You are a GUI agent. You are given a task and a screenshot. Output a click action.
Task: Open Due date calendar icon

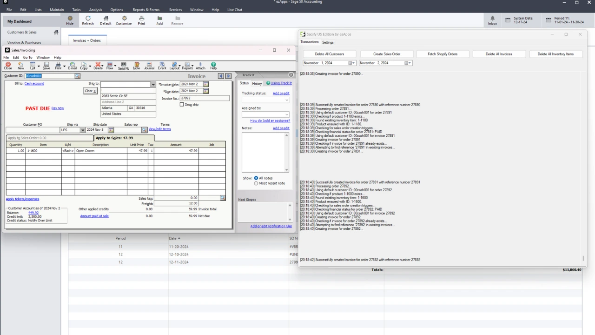pyautogui.click(x=206, y=91)
